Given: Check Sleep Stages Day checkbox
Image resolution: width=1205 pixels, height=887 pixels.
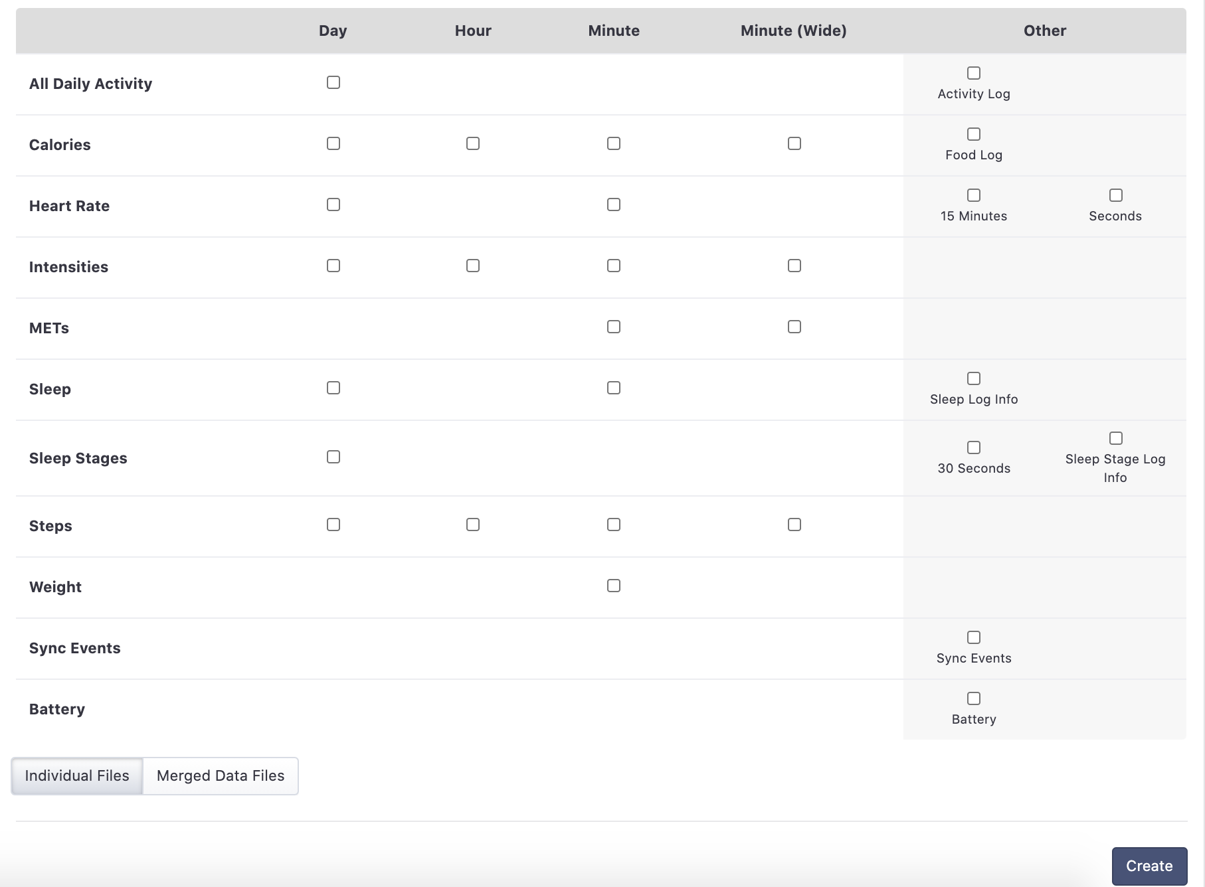Looking at the screenshot, I should coord(333,457).
